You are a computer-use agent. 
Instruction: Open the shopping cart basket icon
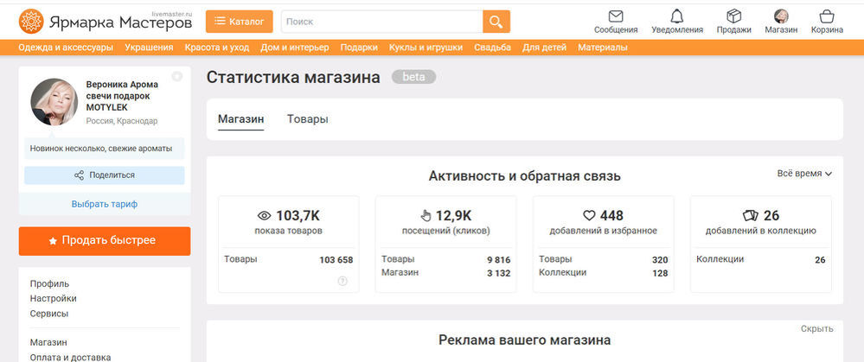point(827,16)
